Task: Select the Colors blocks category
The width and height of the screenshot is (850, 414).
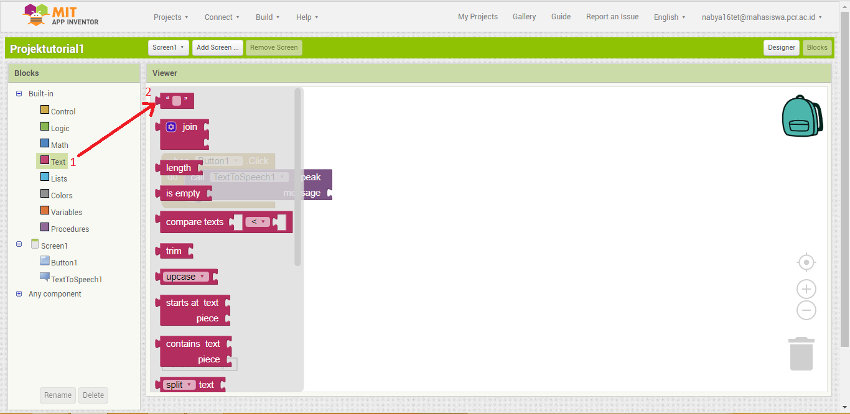Action: (x=56, y=195)
